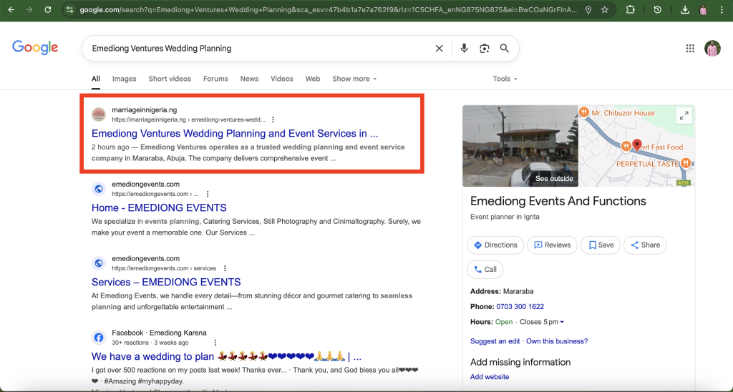Open the See outside street view photo
Screen dimensions: 733x392
(520, 146)
